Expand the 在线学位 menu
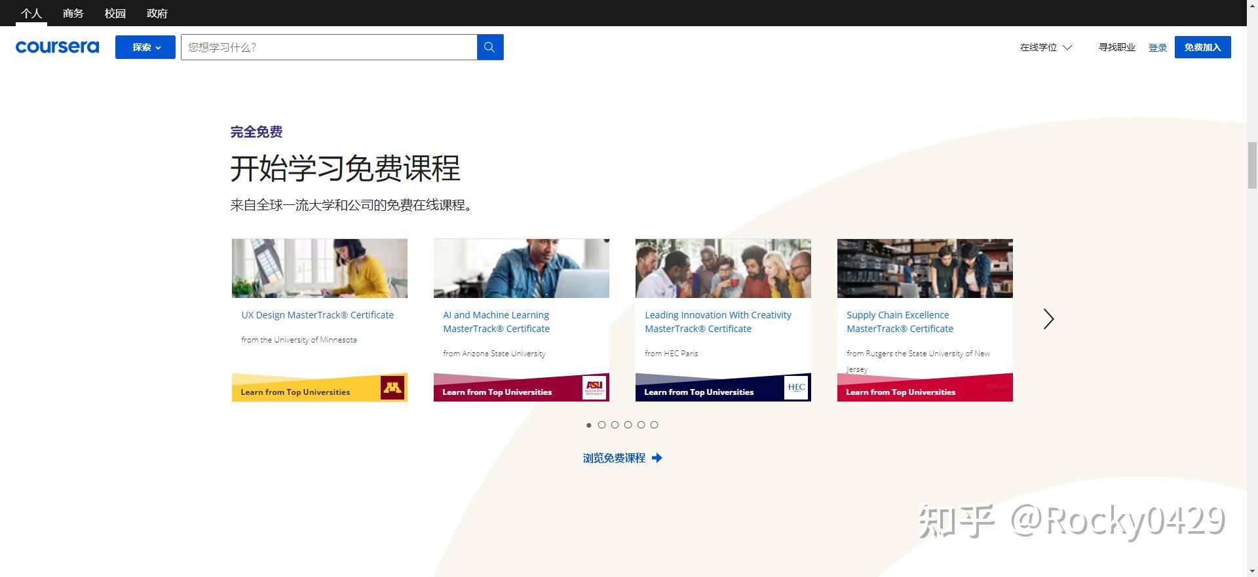 point(1046,47)
